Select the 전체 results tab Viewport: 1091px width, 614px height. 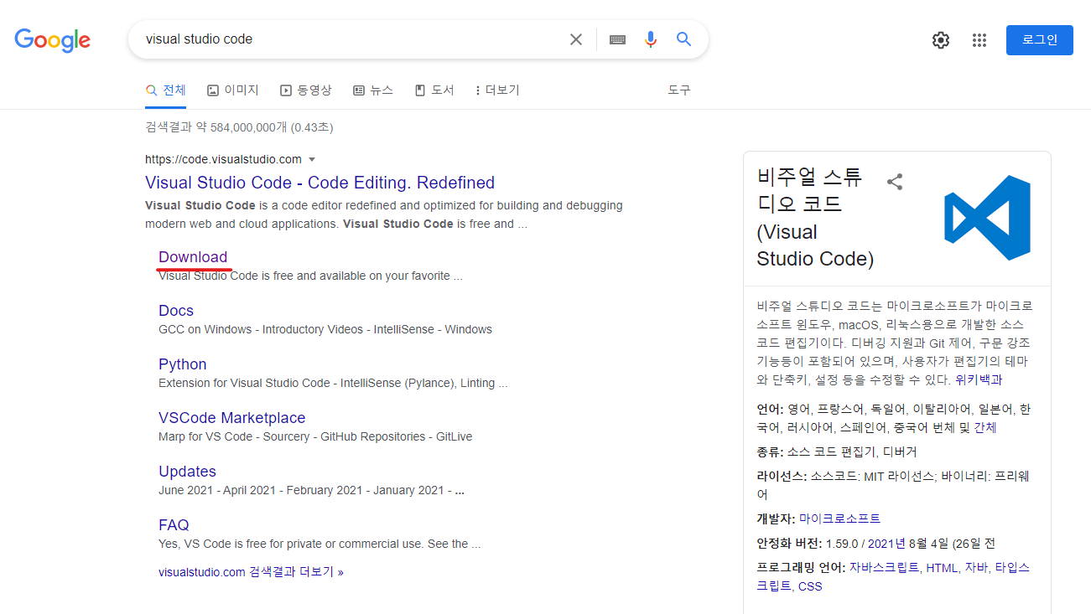pyautogui.click(x=165, y=90)
